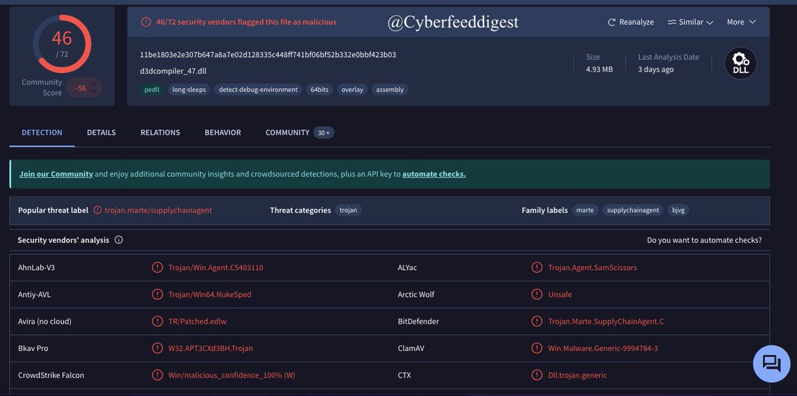Click Win/malicious_confidence_100% (W) result
The height and width of the screenshot is (396, 797).
(x=232, y=375)
